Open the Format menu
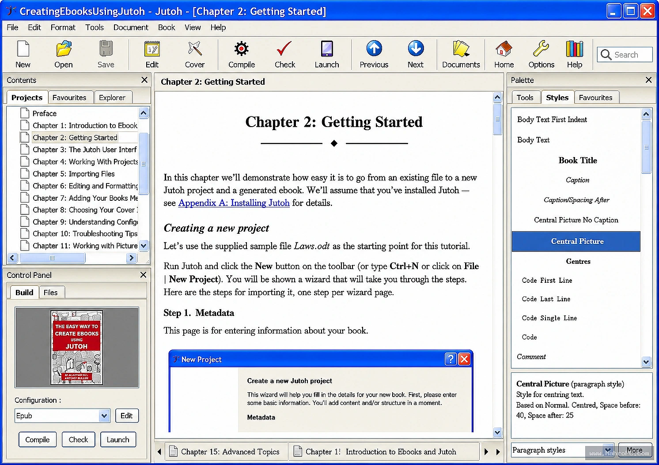The width and height of the screenshot is (659, 465). pyautogui.click(x=63, y=27)
